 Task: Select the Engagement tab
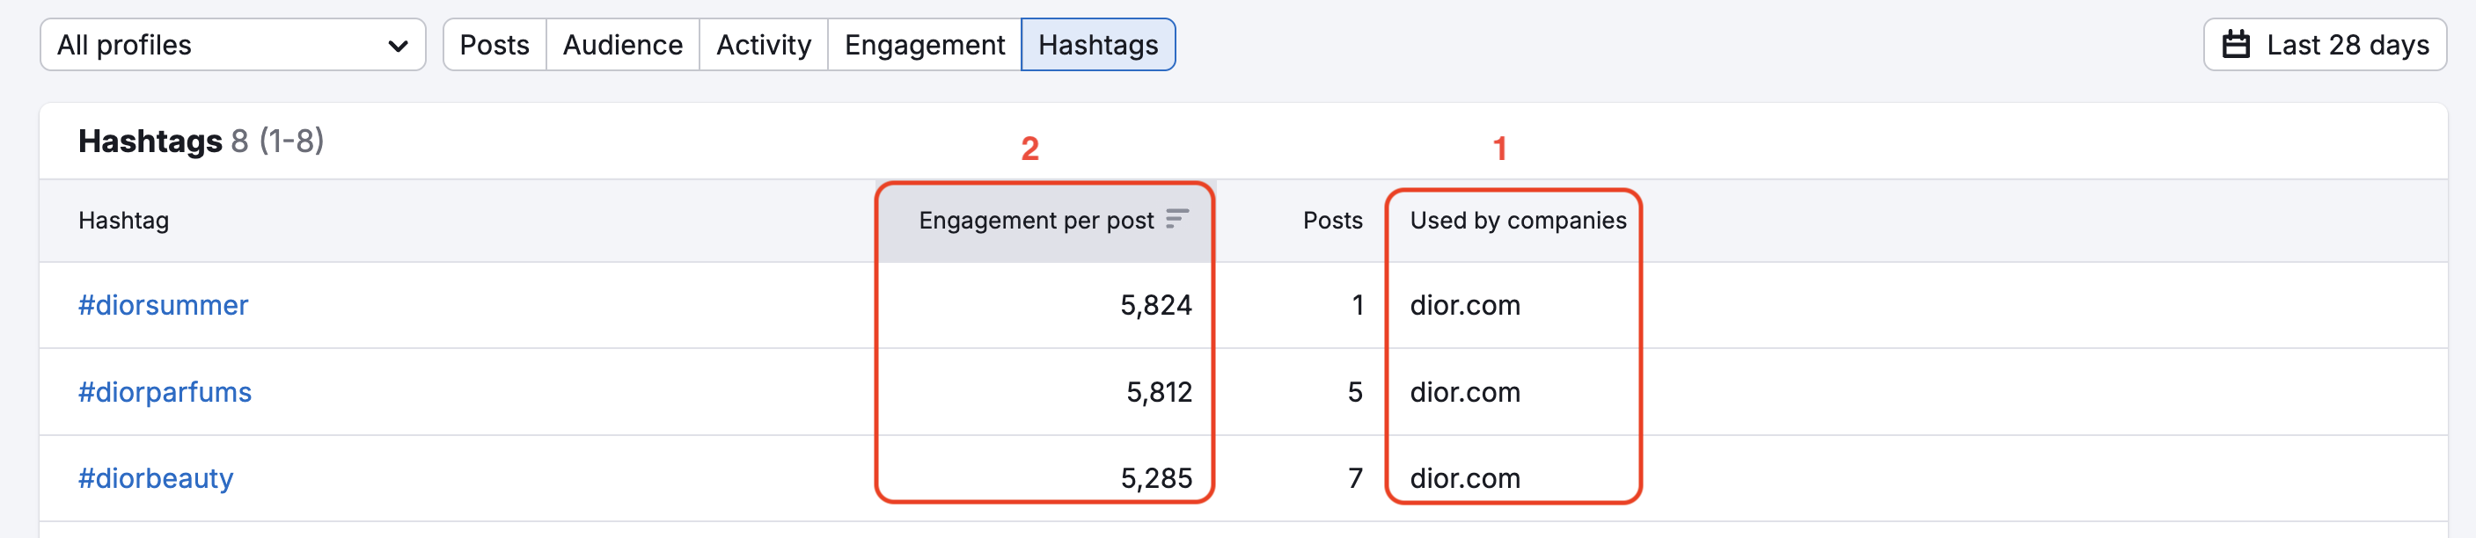point(924,45)
